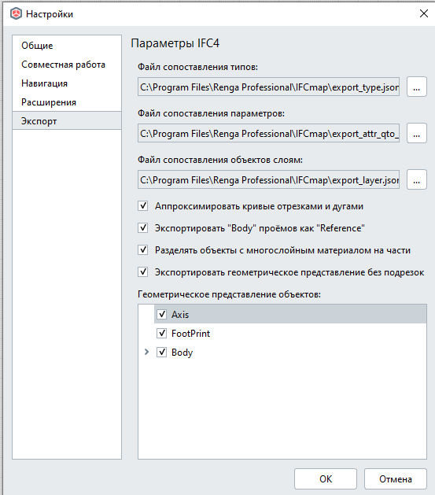Uncheck the Axis representation checkbox
The height and width of the screenshot is (495, 435).
pyautogui.click(x=161, y=315)
